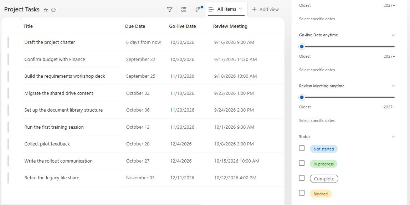Open Migrate the shared drive content item

click(x=59, y=93)
